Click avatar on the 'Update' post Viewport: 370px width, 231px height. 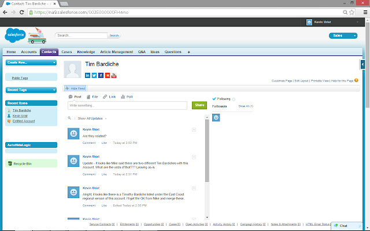point(73,161)
